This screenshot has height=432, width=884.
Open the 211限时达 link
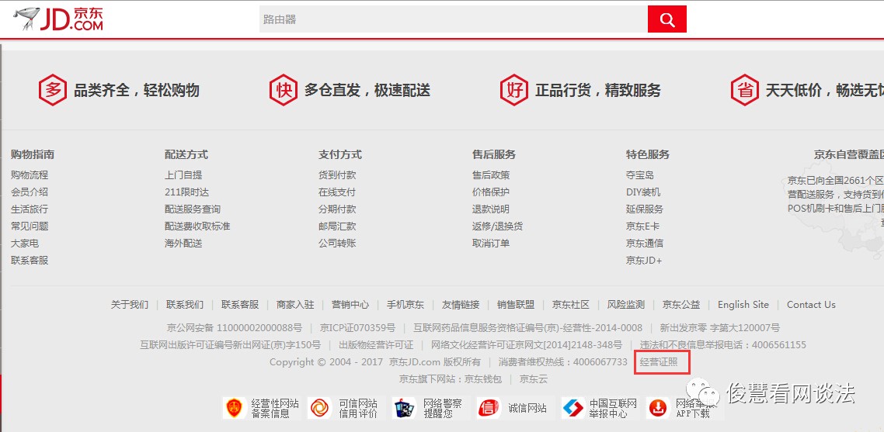(186, 192)
